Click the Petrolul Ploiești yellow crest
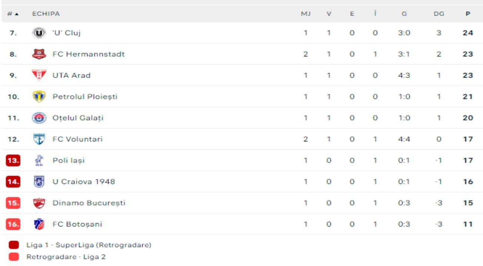The width and height of the screenshot is (483, 266). click(39, 97)
